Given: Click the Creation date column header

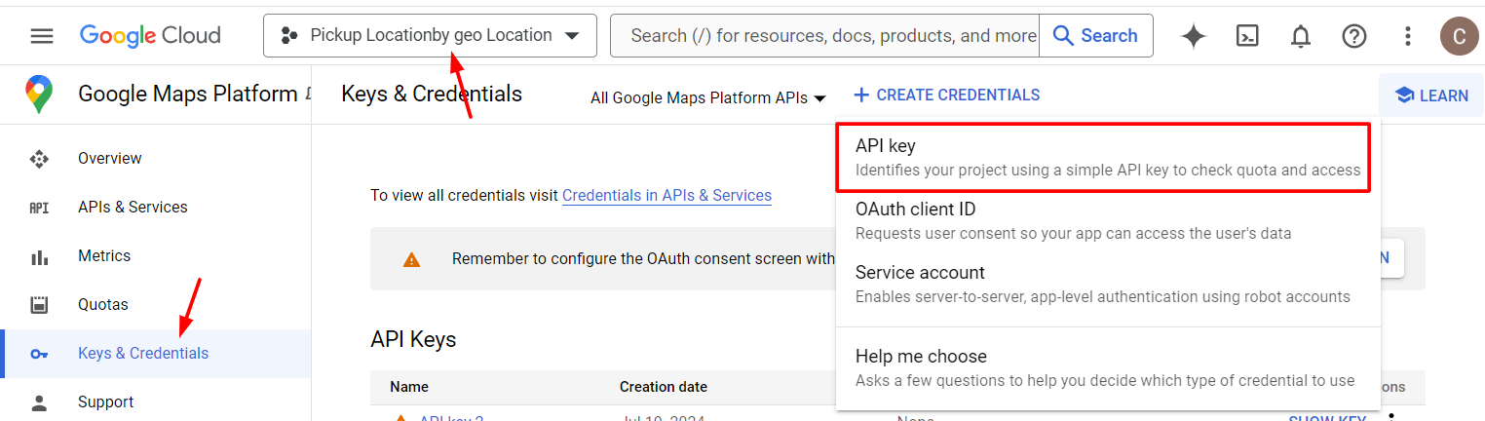Looking at the screenshot, I should click(x=664, y=387).
